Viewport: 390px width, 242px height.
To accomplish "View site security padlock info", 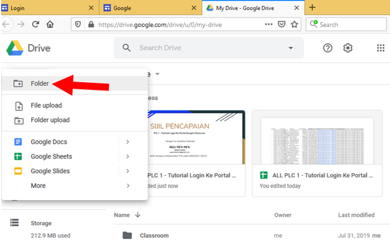I will [91, 24].
